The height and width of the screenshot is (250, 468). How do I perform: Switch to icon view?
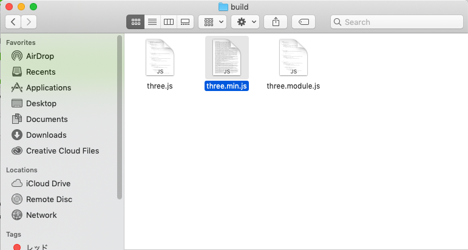(135, 22)
